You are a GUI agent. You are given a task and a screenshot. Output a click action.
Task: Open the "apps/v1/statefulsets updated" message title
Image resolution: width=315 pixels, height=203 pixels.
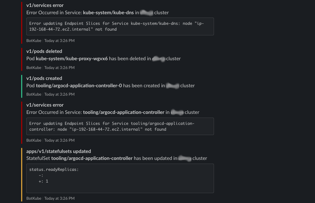coord(59,151)
